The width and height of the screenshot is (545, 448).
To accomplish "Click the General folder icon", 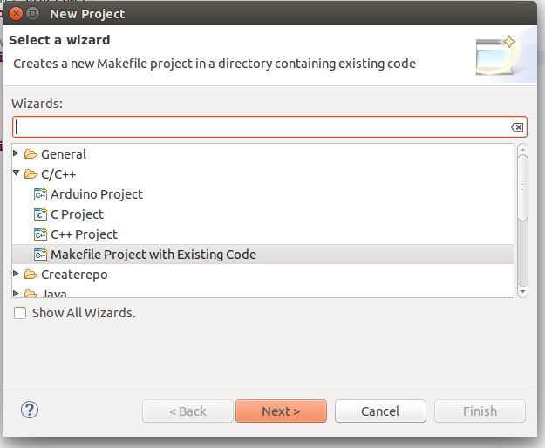I will pos(31,154).
